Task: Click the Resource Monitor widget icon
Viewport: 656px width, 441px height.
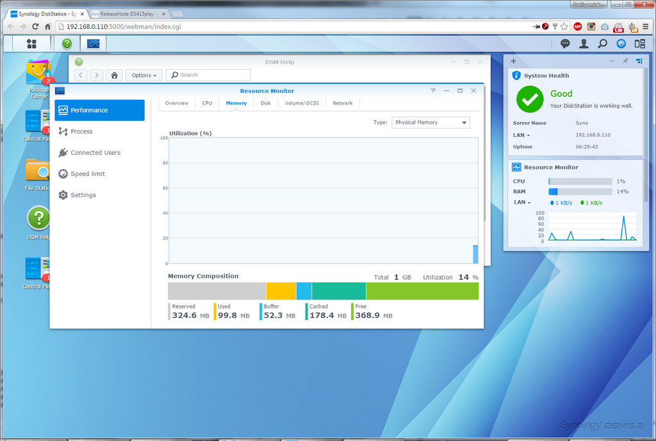Action: (x=516, y=167)
